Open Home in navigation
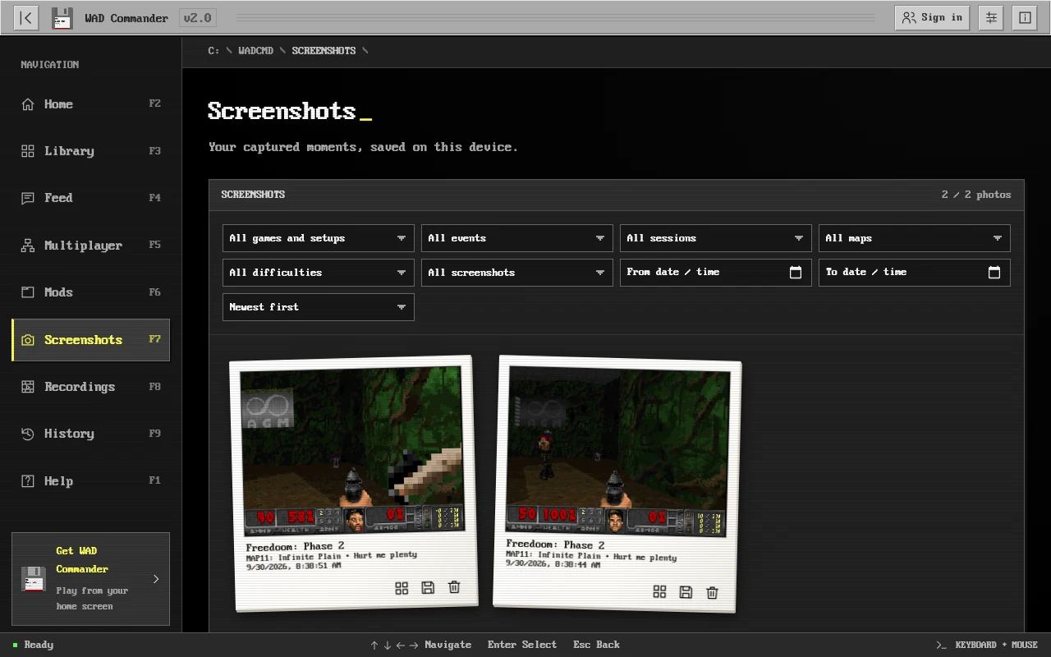This screenshot has width=1051, height=657. [x=90, y=104]
